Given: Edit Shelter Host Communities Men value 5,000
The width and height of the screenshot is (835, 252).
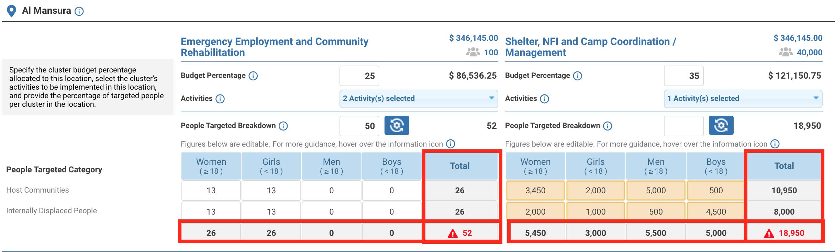Looking at the screenshot, I should click(656, 191).
